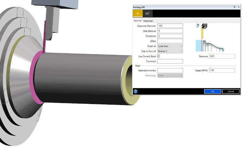The height and width of the screenshot is (162, 242).
Task: Select the yellow parting off operation icon
Action: [x=138, y=13]
